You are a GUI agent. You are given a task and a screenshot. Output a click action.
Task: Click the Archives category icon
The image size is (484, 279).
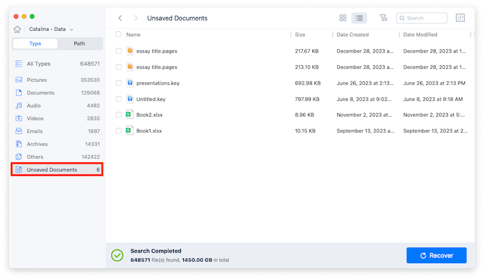coord(19,144)
